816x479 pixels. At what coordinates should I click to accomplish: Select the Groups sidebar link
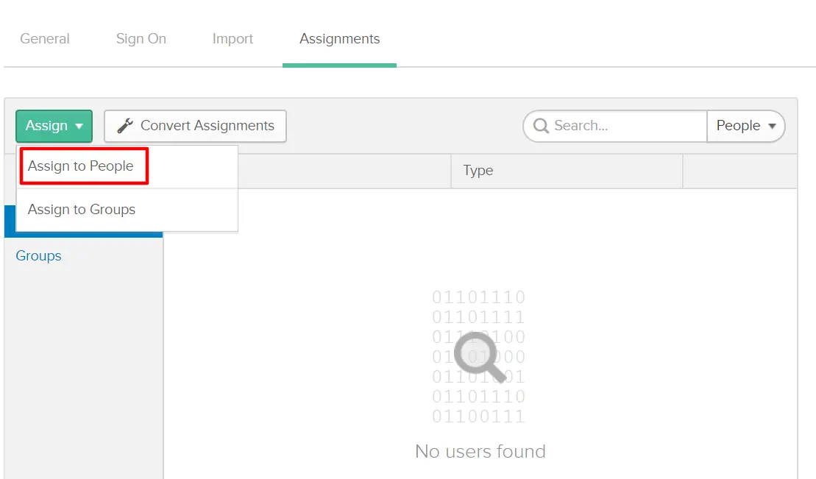point(38,255)
